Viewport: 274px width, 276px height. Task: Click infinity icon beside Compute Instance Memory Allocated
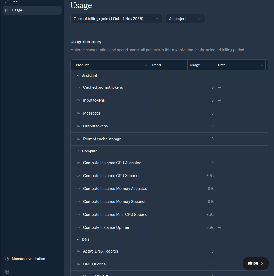pyautogui.click(x=78, y=189)
